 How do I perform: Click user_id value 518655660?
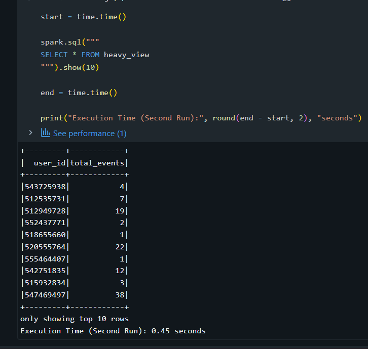coord(45,235)
